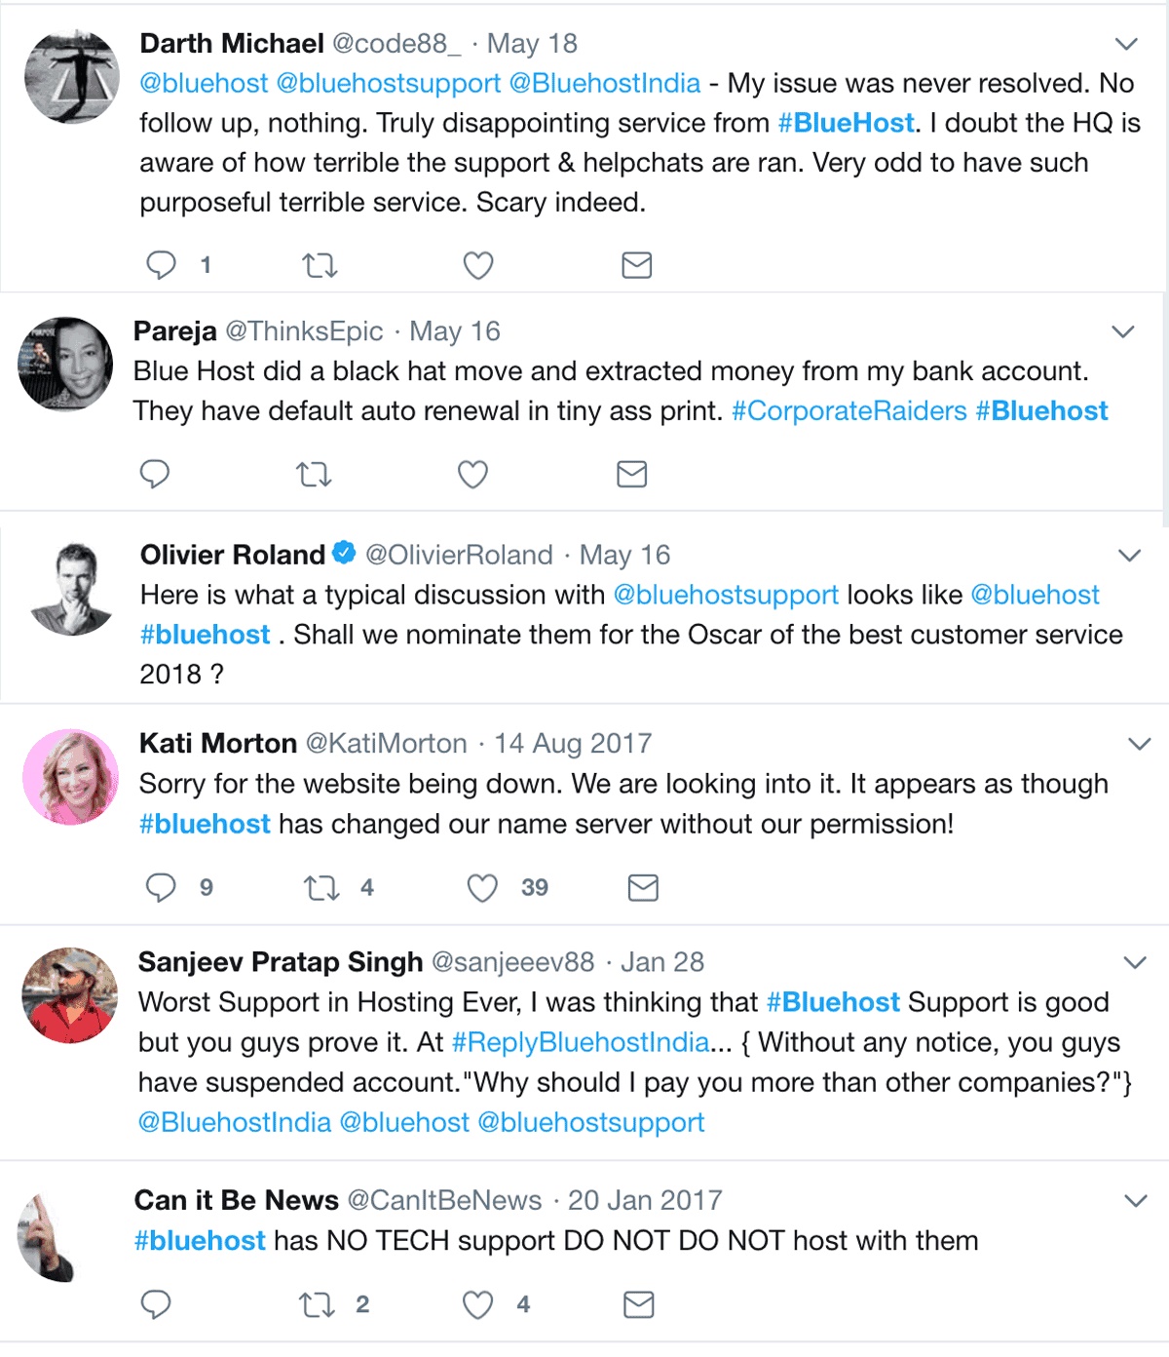Follow the @bluehostsupport mention in Olivier's tweet
The image size is (1169, 1357).
coord(725,595)
